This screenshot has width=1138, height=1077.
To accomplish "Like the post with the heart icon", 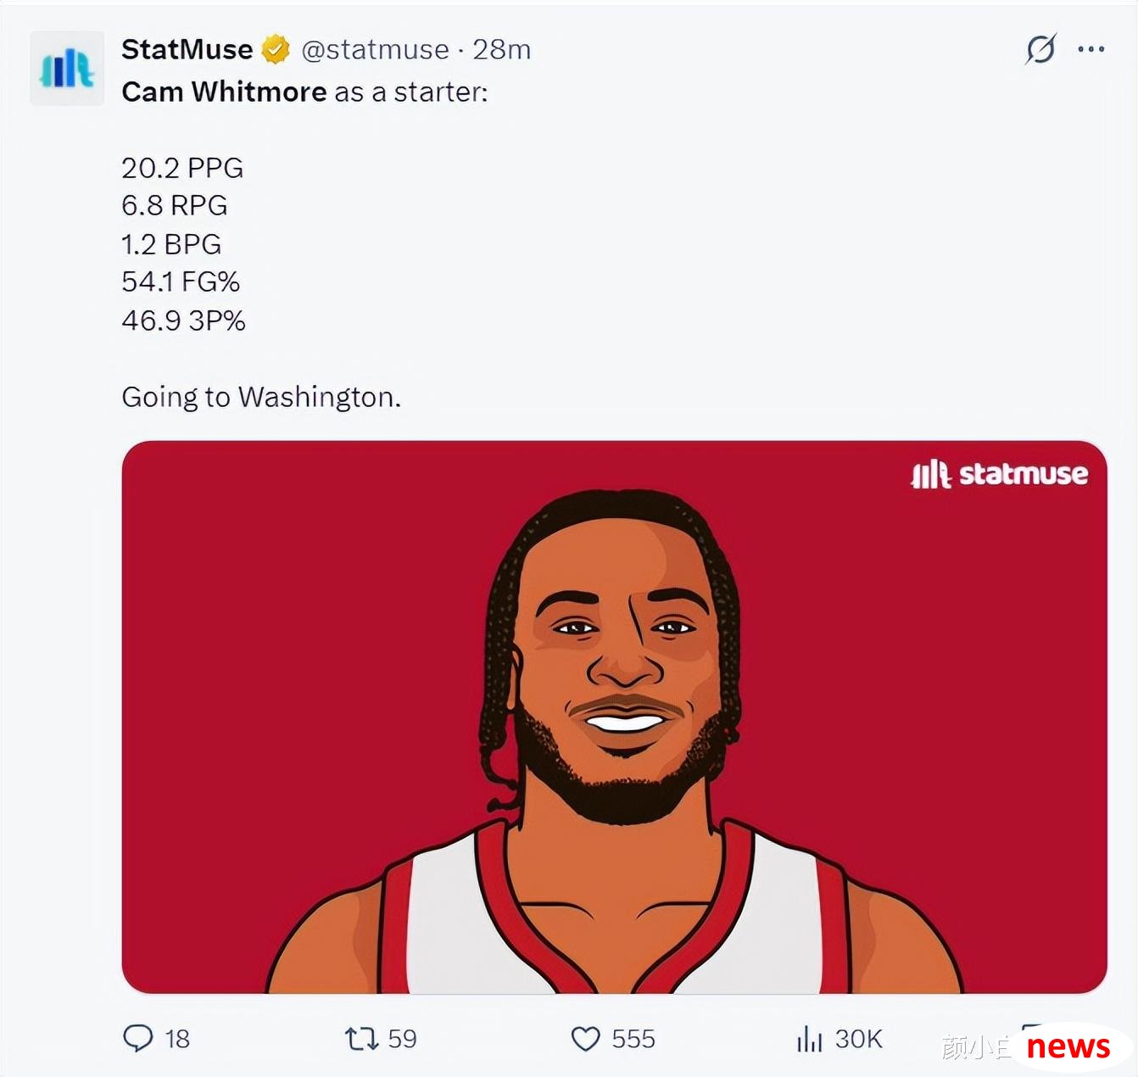I will [x=585, y=1039].
